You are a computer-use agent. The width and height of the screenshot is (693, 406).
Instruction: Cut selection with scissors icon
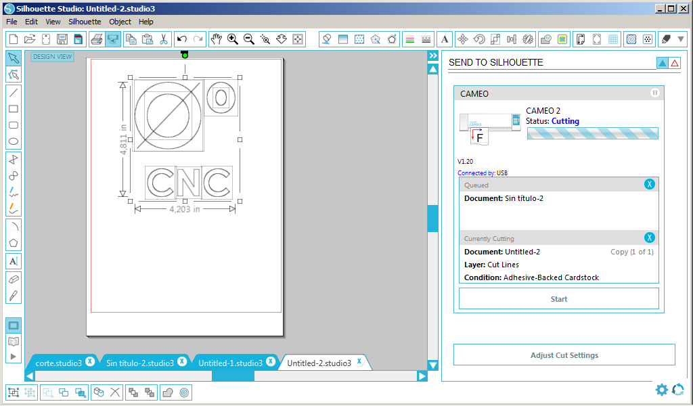click(164, 39)
